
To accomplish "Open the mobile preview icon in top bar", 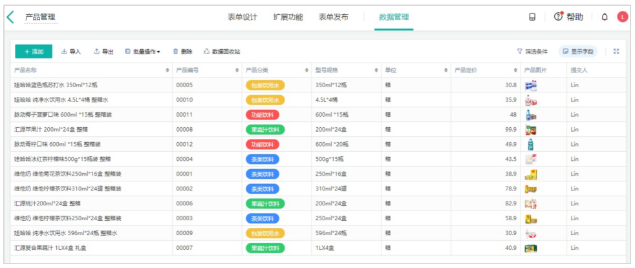I will click(532, 17).
